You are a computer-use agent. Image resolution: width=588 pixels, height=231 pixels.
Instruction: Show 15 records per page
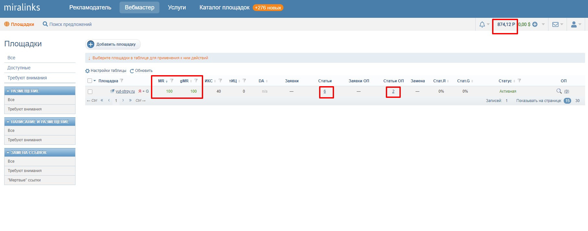[567, 101]
